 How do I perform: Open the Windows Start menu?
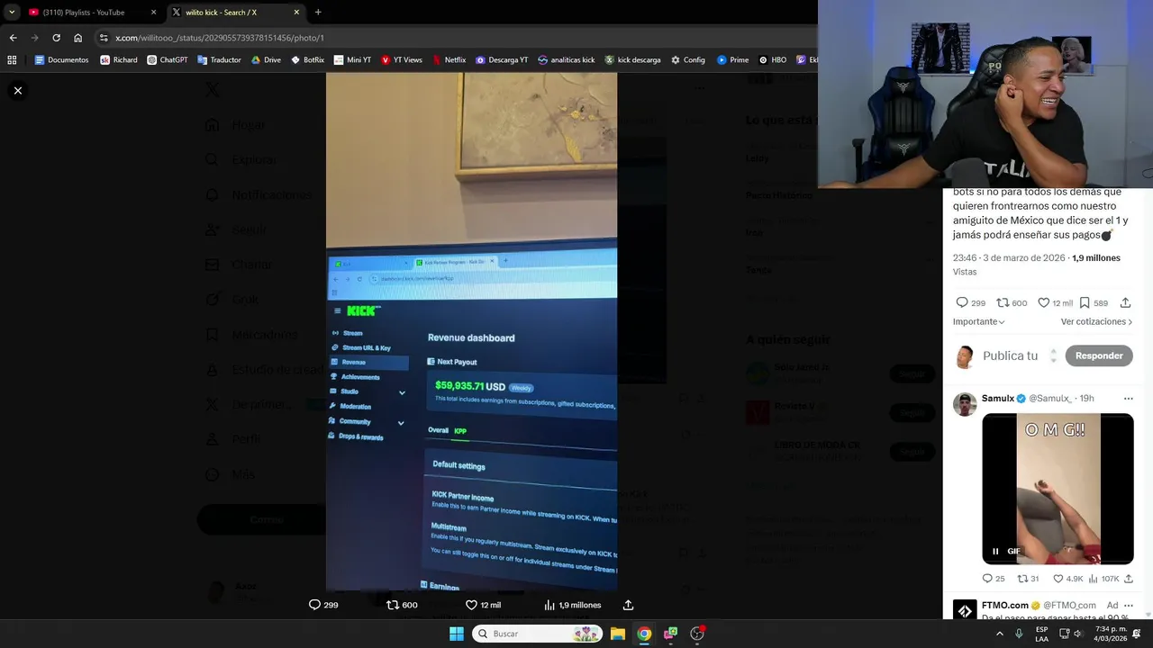coord(457,634)
